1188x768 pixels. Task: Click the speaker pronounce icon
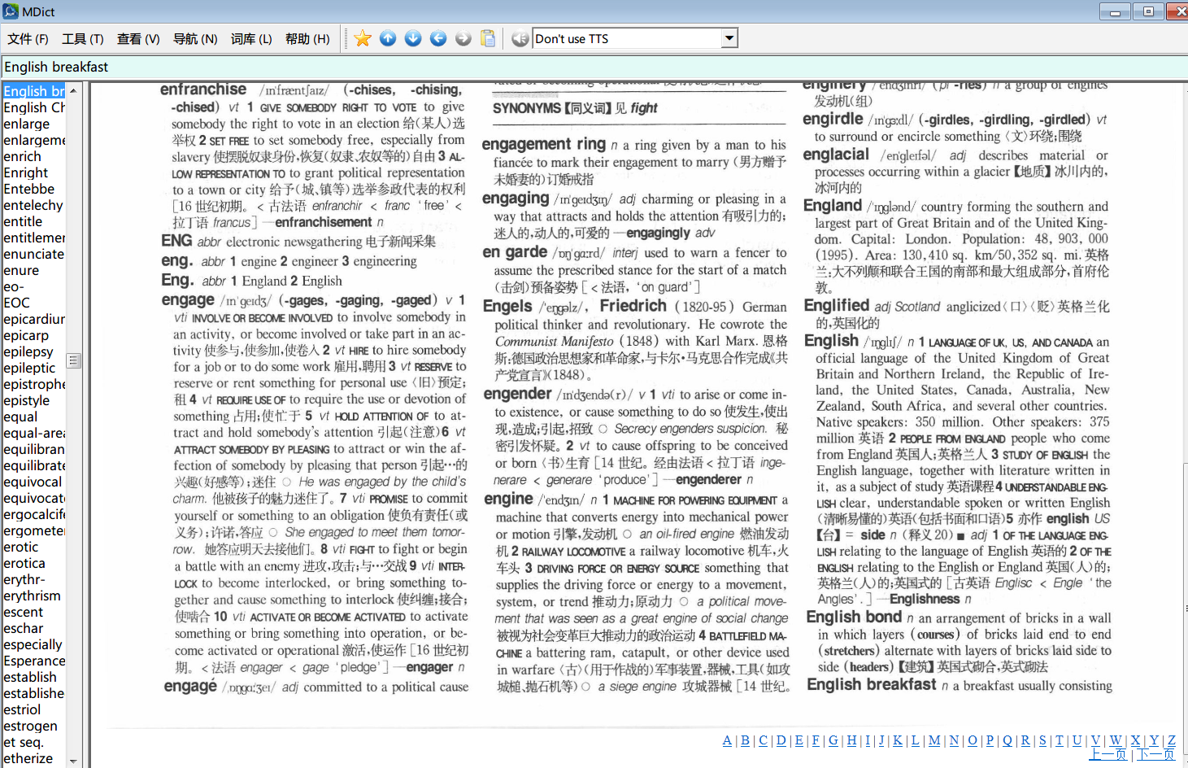click(520, 38)
